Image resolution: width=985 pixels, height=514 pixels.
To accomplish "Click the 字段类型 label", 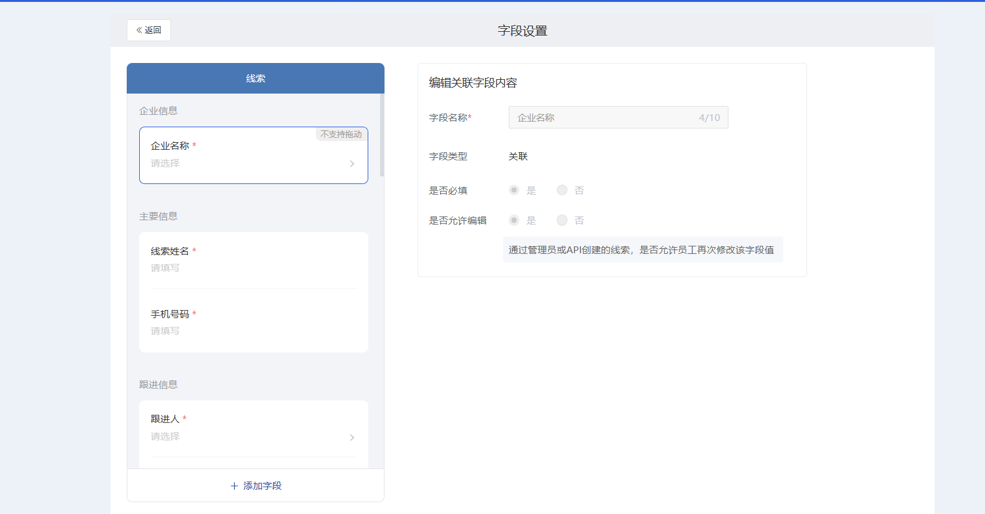I will click(448, 156).
